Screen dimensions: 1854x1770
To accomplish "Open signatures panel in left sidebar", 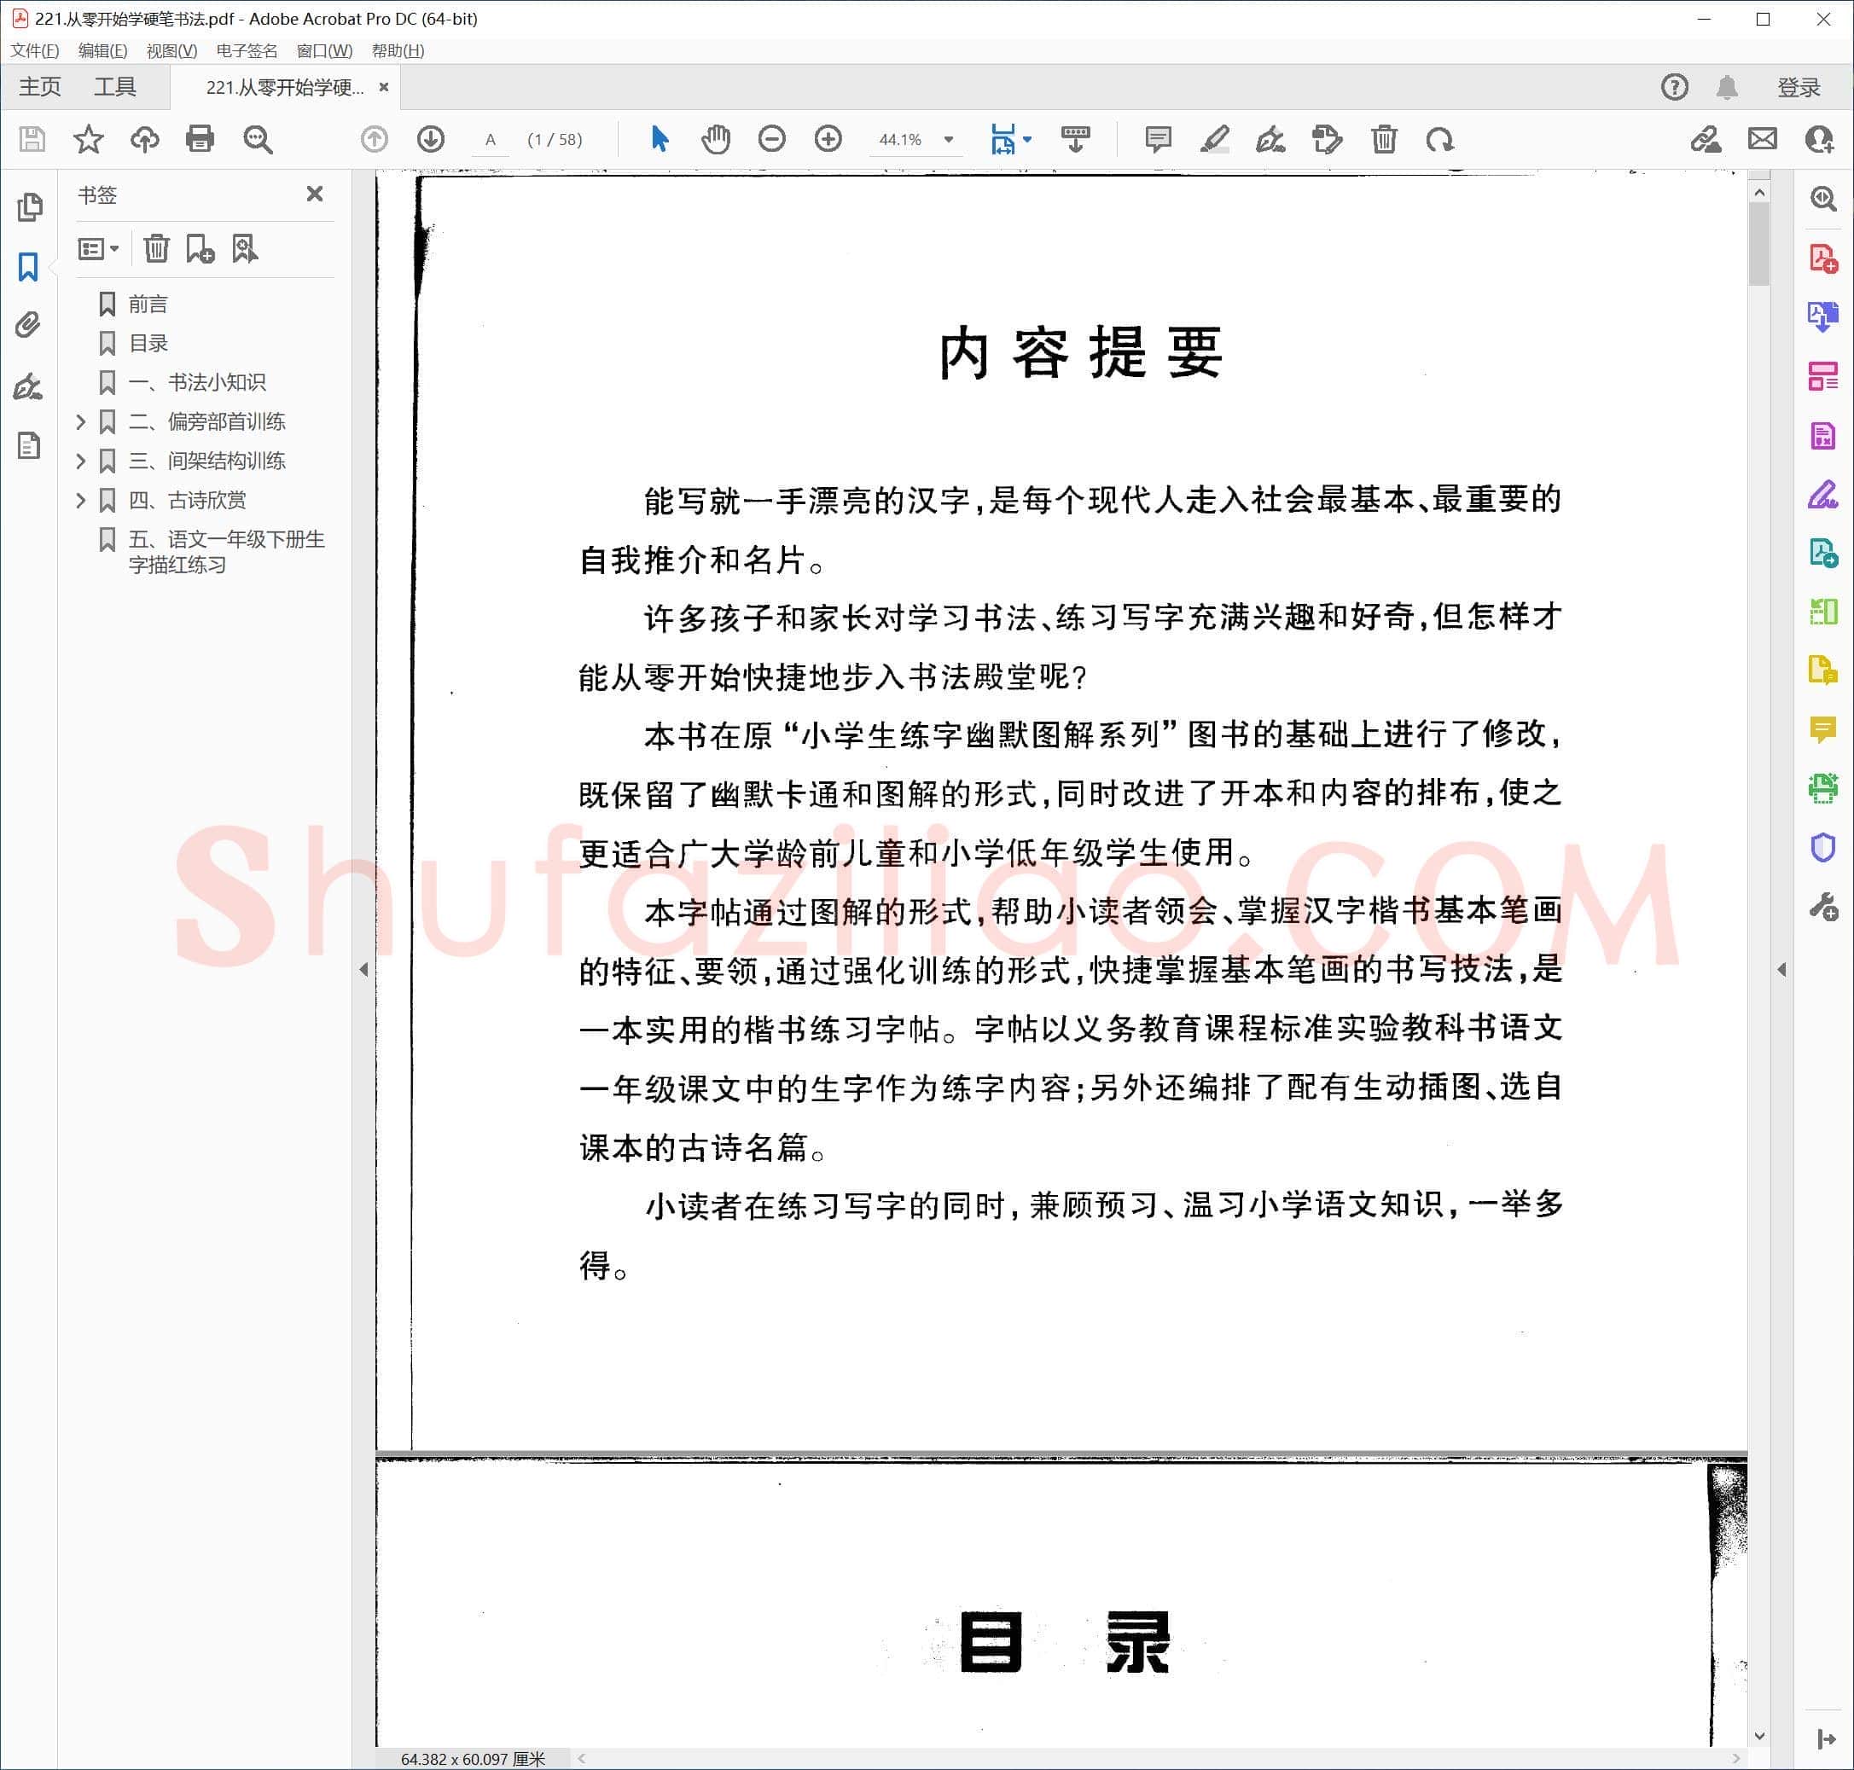I will [28, 386].
